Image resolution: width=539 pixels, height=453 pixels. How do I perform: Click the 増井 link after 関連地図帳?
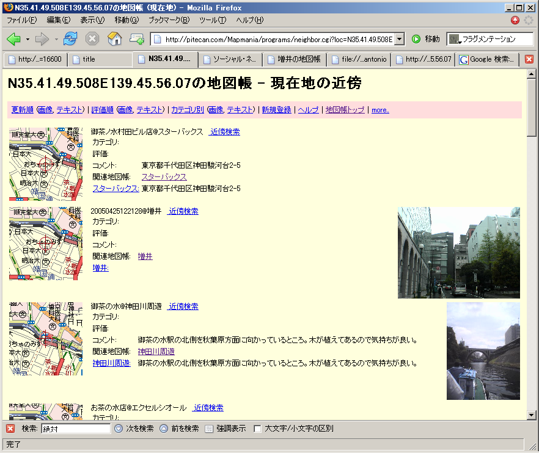[145, 256]
